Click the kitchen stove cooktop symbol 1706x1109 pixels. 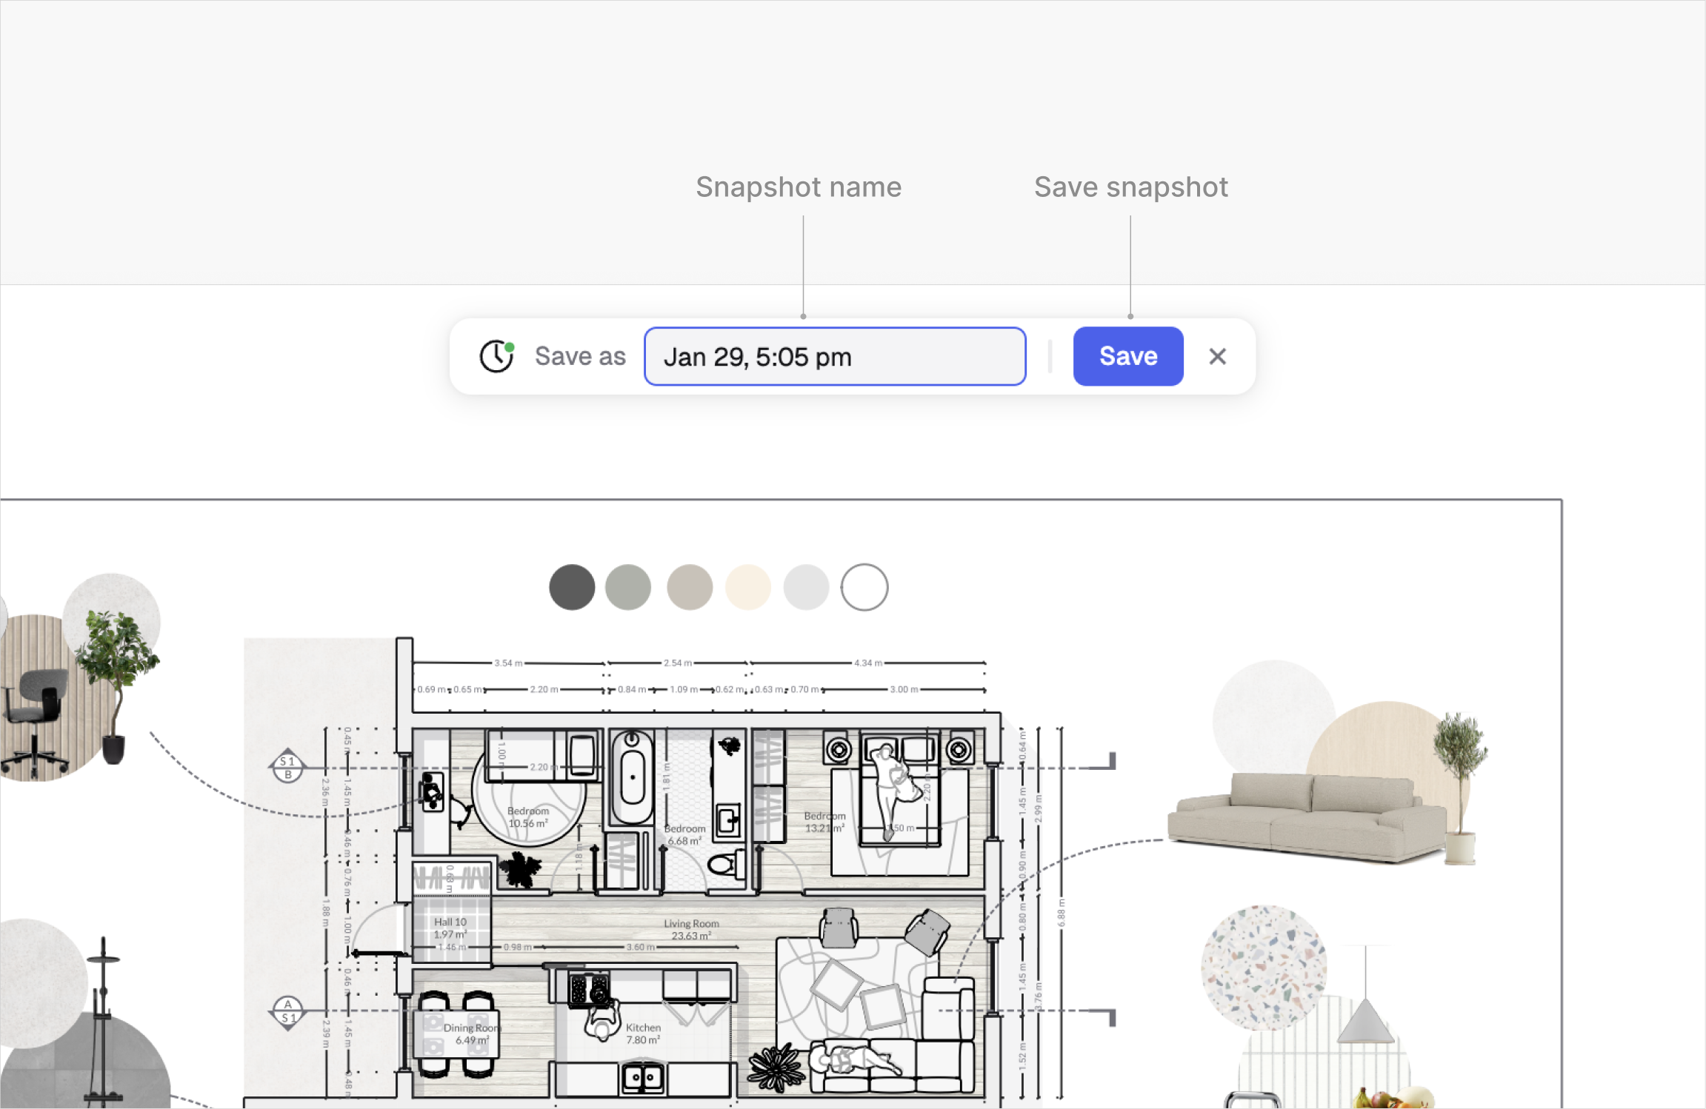[x=589, y=989]
